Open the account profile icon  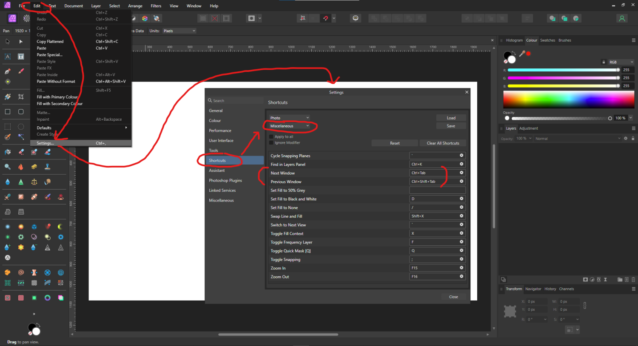[622, 18]
